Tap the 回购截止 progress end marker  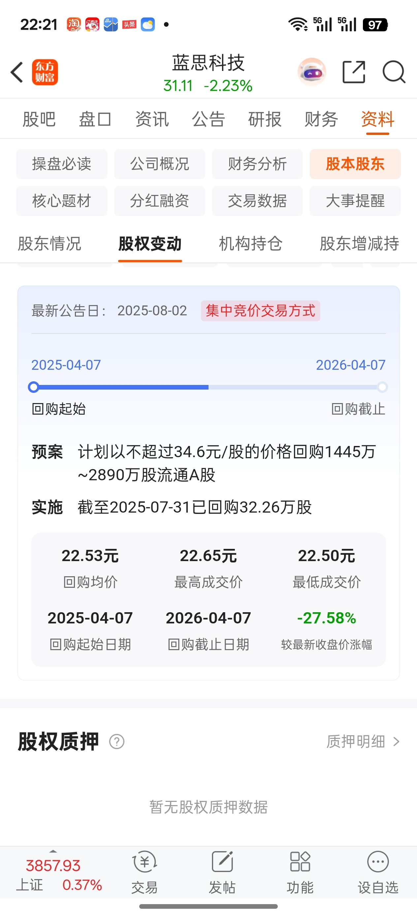[382, 387]
